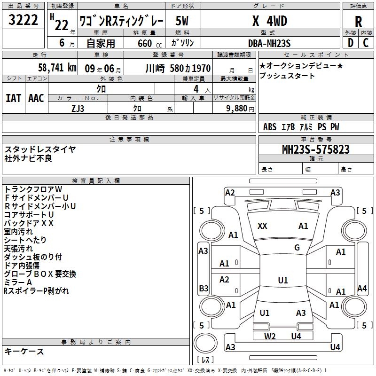Screen dimensions: 376x376
Task: Click the A2 mark at top-left bumper corner
Action: pyautogui.click(x=230, y=192)
